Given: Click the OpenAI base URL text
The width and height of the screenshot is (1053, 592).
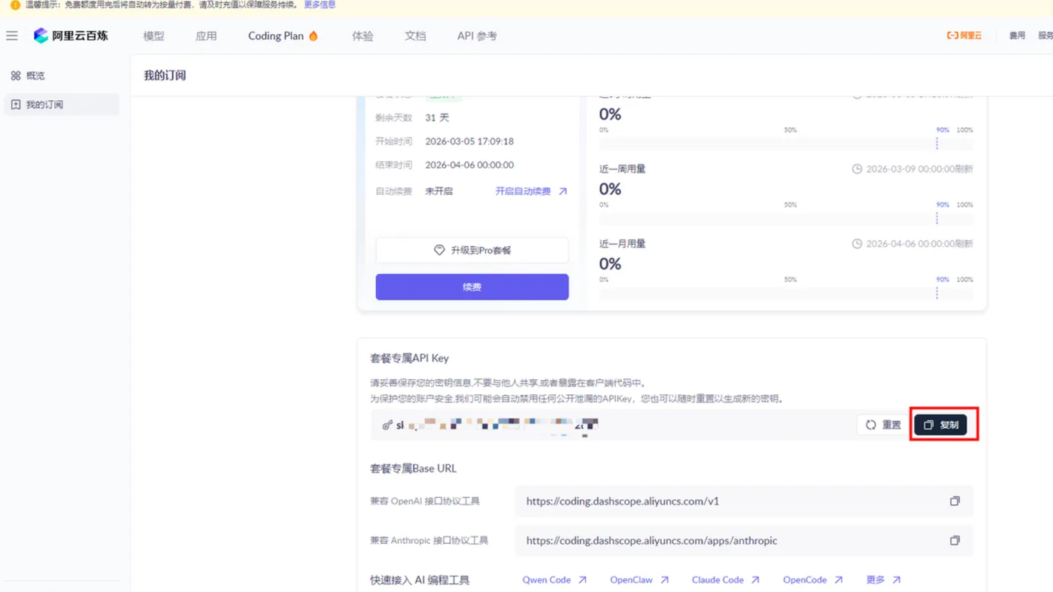Looking at the screenshot, I should coord(623,501).
